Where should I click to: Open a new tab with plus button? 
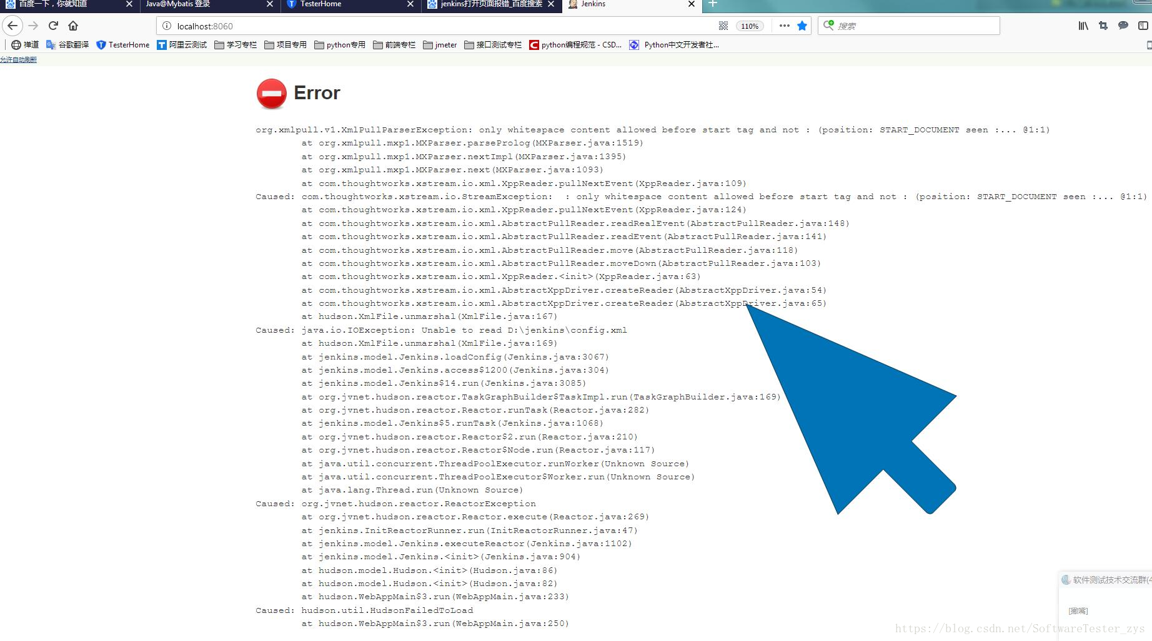(713, 4)
